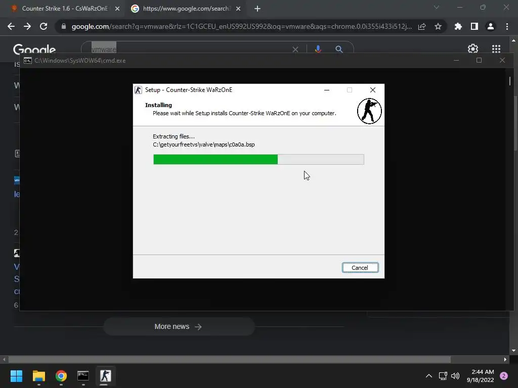This screenshot has height=388, width=518.
Task: Click the Google logo
Action: click(34, 50)
